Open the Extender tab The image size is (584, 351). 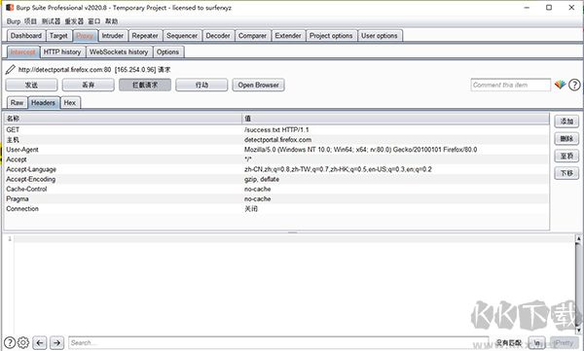point(288,36)
